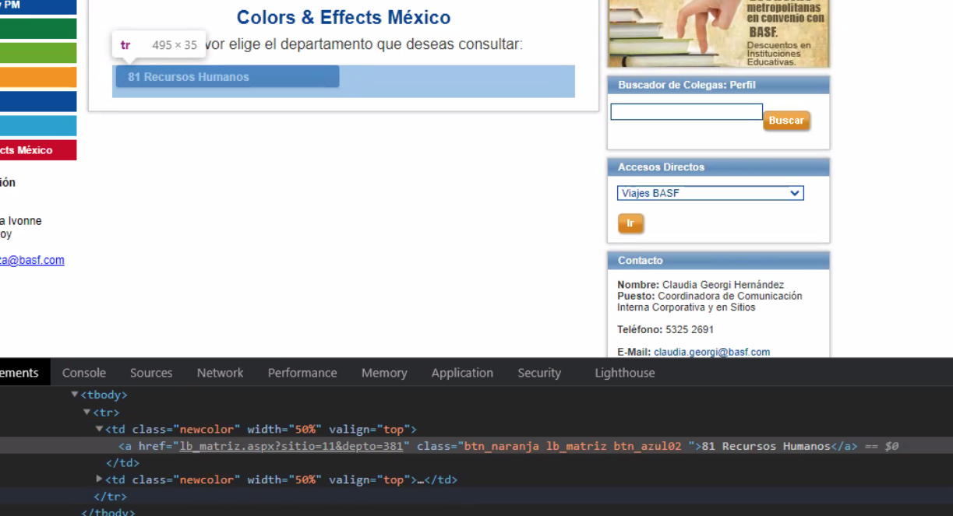Click the Contacto panel header
The height and width of the screenshot is (516, 953).
coord(718,261)
